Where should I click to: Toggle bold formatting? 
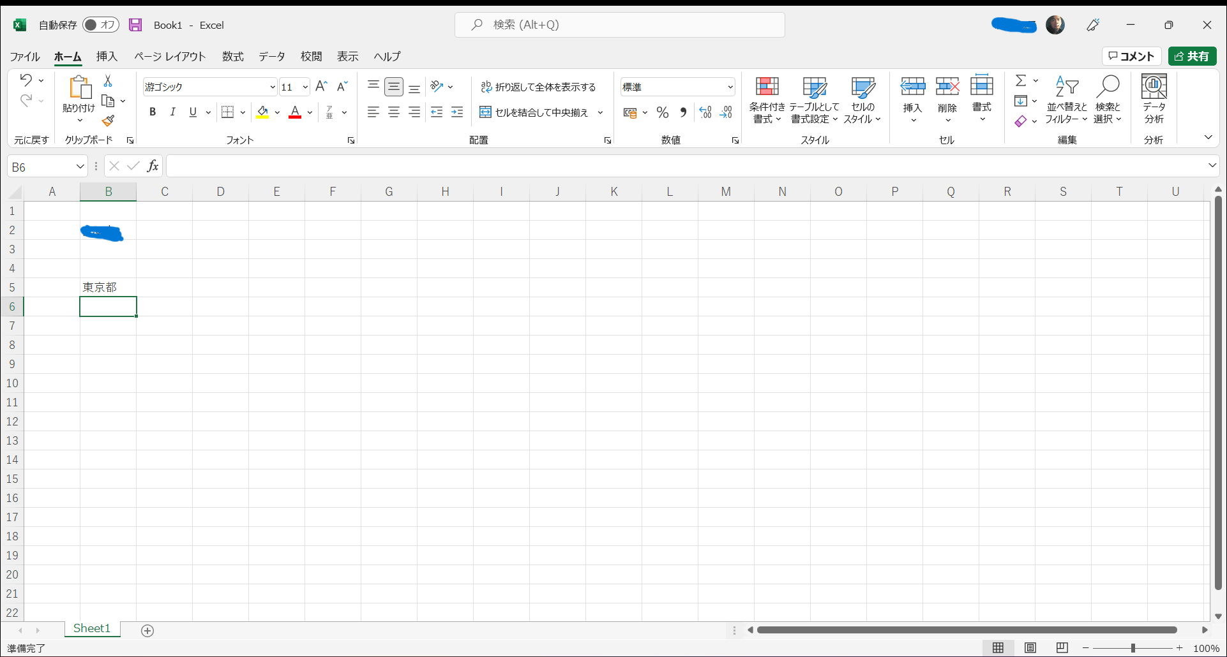[x=153, y=112]
